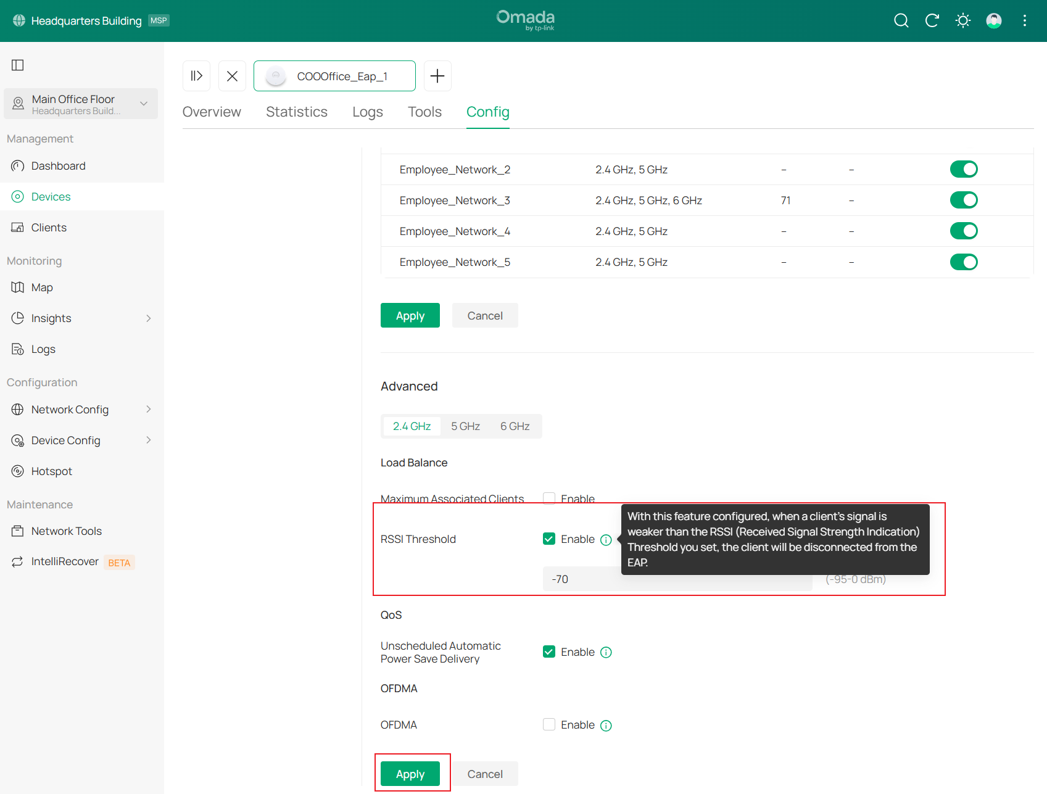Switch to the Statistics tab
This screenshot has height=794, width=1047.
point(297,112)
